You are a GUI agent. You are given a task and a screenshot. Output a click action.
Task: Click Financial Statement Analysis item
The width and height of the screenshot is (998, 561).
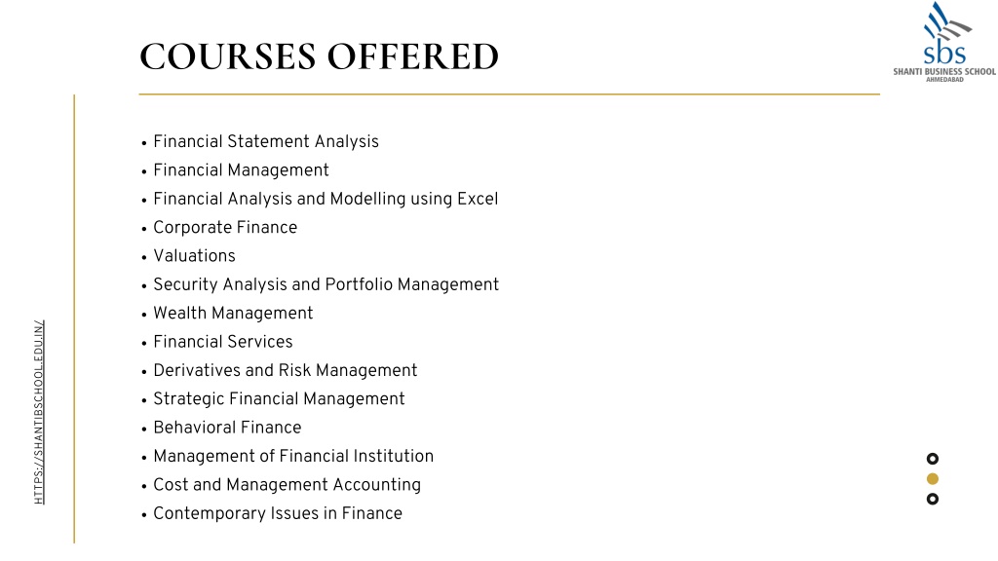[266, 142]
